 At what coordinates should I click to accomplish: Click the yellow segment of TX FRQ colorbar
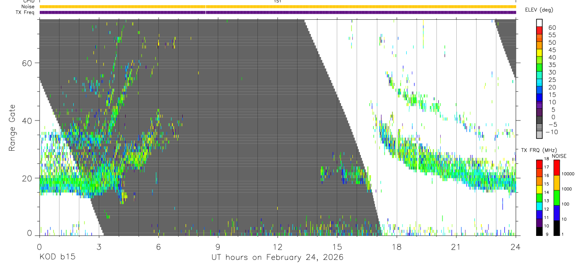pyautogui.click(x=539, y=188)
